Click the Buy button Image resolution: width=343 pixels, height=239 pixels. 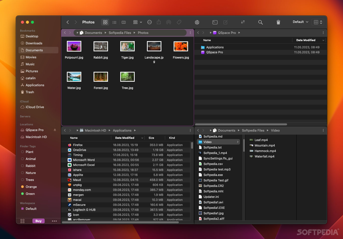click(38, 221)
